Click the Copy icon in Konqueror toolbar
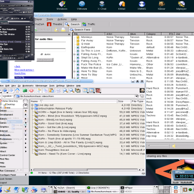The width and height of the screenshot is (194, 194). pyautogui.click(x=45, y=91)
